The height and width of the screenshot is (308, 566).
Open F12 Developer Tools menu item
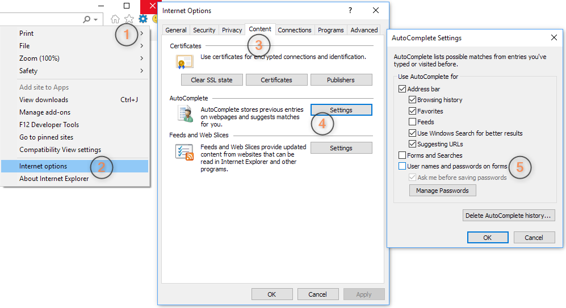point(75,124)
